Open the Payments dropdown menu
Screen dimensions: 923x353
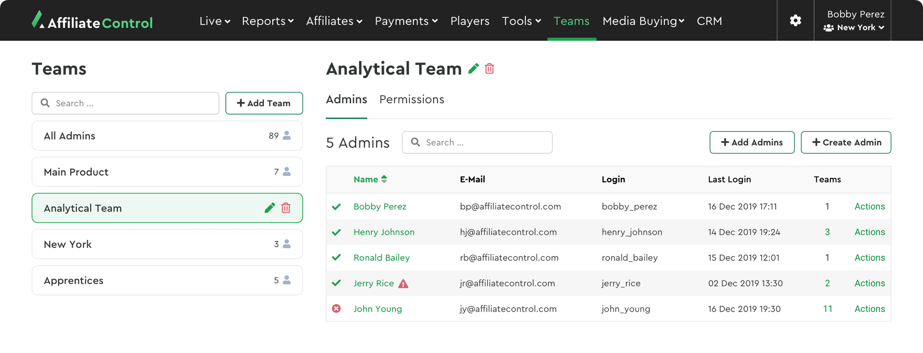coord(406,21)
